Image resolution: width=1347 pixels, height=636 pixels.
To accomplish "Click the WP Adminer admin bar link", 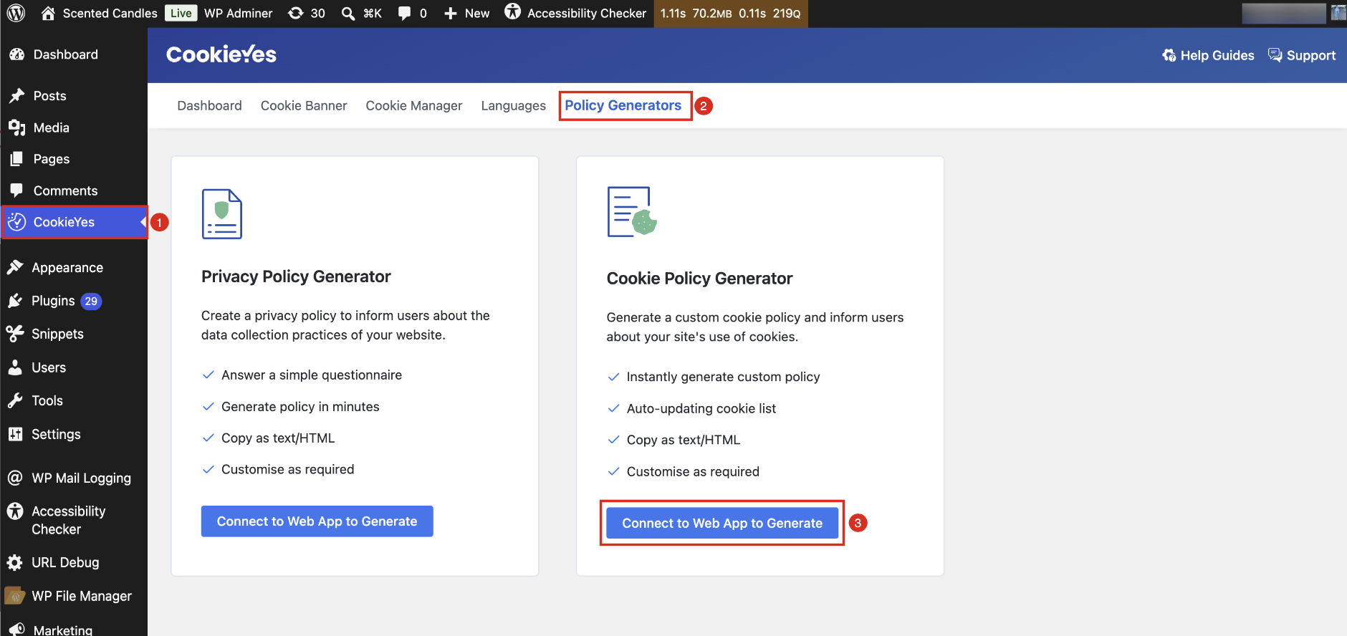I will 239,14.
